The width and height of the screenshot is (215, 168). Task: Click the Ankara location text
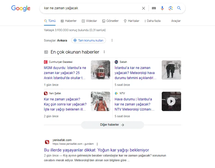(x=62, y=40)
